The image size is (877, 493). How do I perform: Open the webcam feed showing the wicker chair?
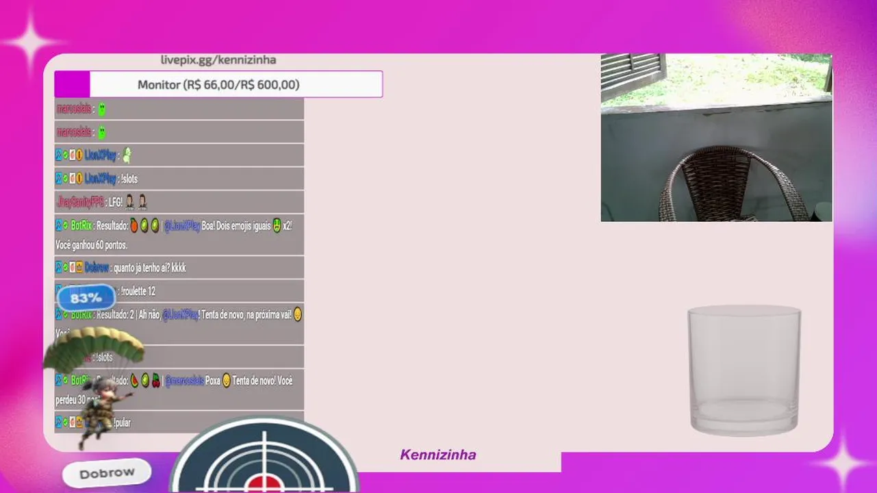coord(716,138)
